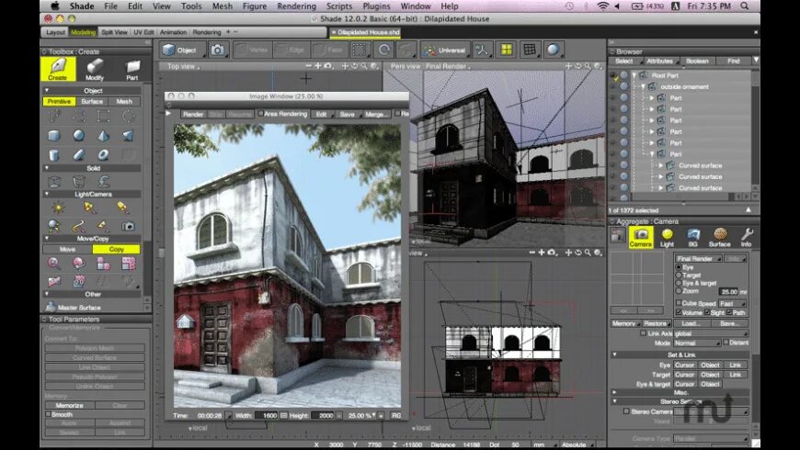This screenshot has width=800, height=450.
Task: Select the torus primitive tool
Action: click(x=103, y=155)
